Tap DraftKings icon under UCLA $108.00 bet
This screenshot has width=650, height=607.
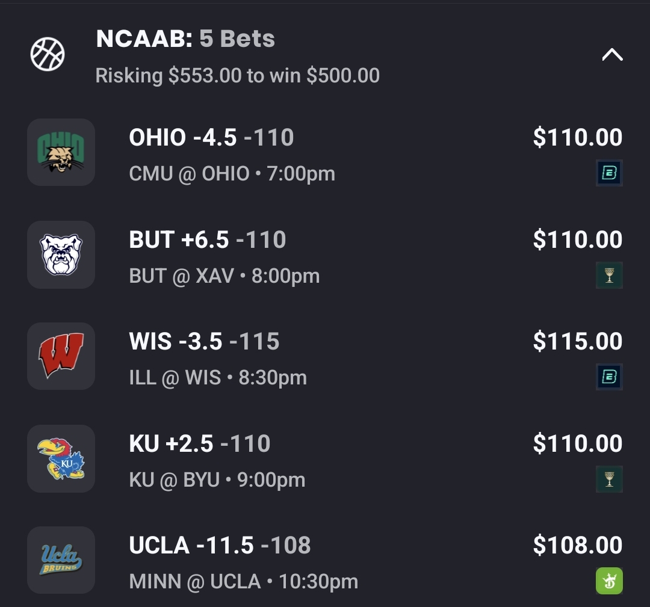click(x=609, y=581)
